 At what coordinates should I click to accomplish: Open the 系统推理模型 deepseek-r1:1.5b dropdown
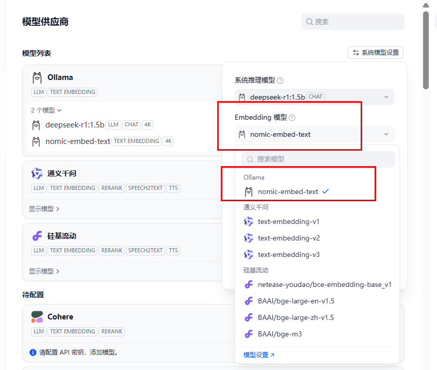(x=314, y=97)
